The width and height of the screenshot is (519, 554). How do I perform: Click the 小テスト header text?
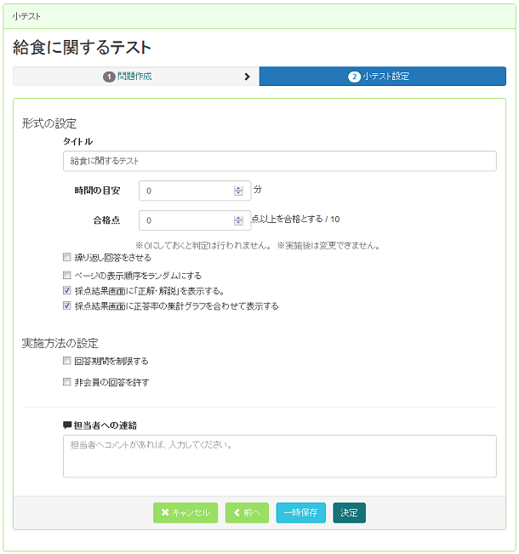[x=26, y=16]
